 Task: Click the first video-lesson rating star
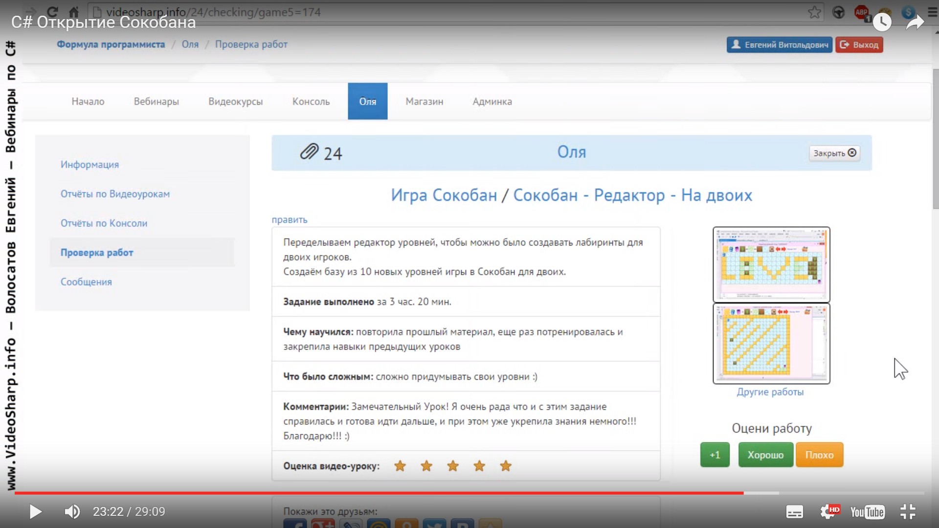[400, 466]
